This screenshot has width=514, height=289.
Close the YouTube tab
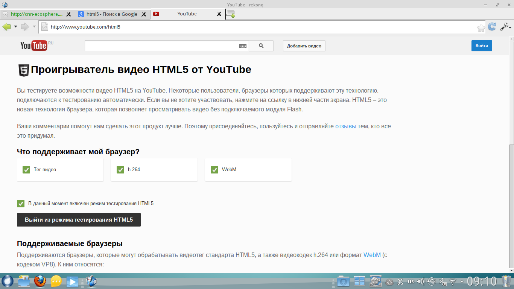[219, 14]
